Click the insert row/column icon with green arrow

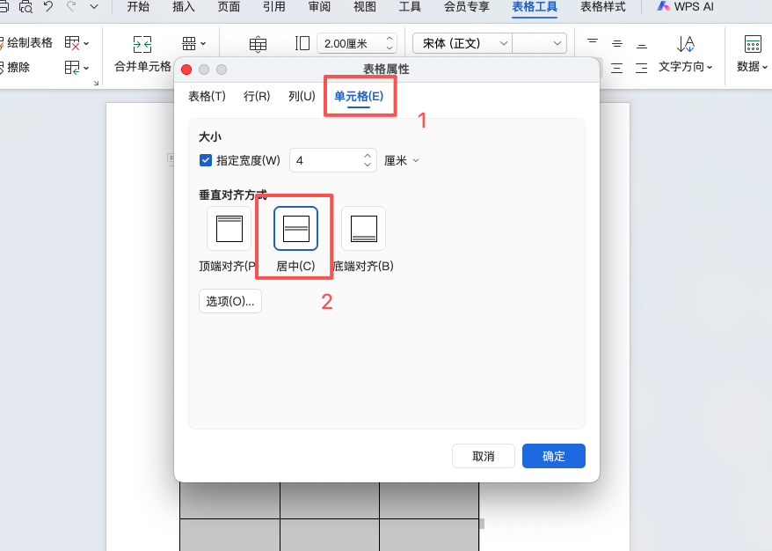[x=72, y=68]
